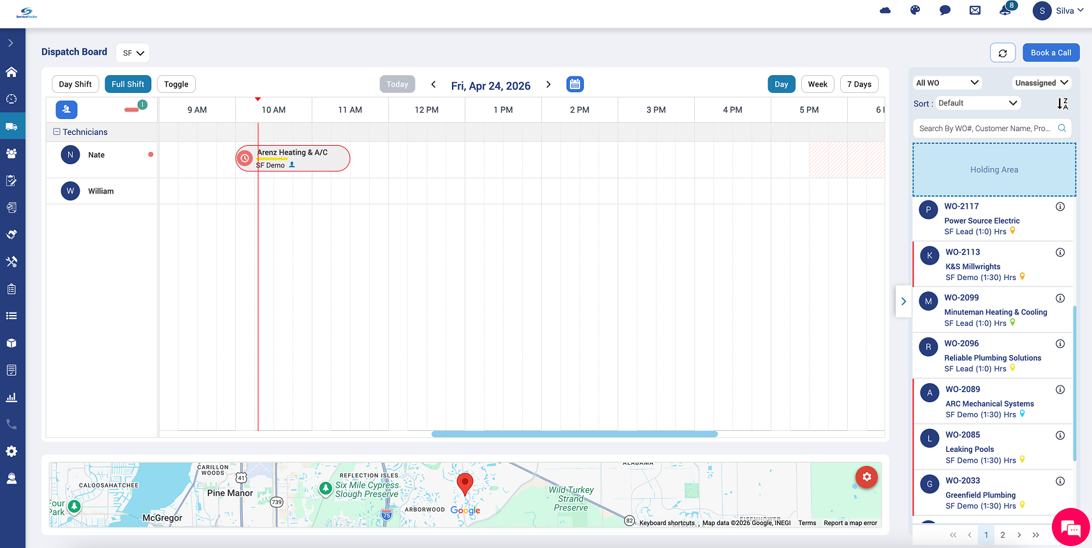The height and width of the screenshot is (548, 1092).
Task: Click the schedule horizontal scrollbar
Action: (574, 434)
